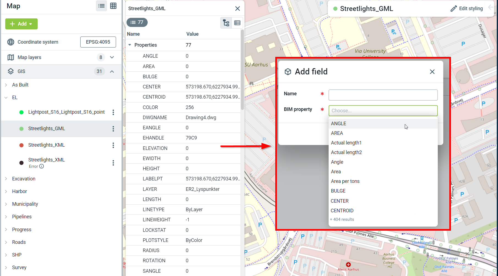Screen dimensions: 498x276
Task: Switch to list view in Map panel
Action: (x=101, y=6)
